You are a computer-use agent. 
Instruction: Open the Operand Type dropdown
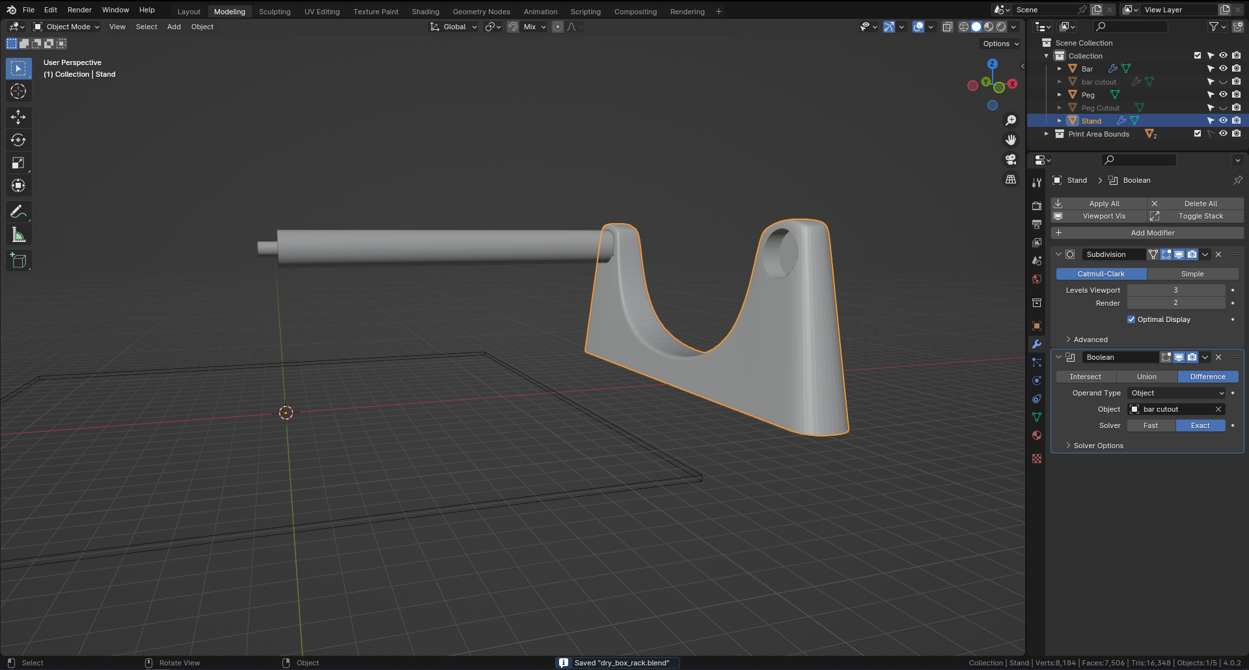1177,393
